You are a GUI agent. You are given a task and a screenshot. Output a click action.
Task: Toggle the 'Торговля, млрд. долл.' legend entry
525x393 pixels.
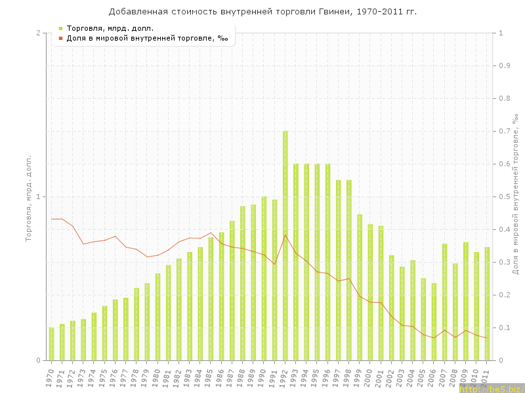[x=110, y=28]
